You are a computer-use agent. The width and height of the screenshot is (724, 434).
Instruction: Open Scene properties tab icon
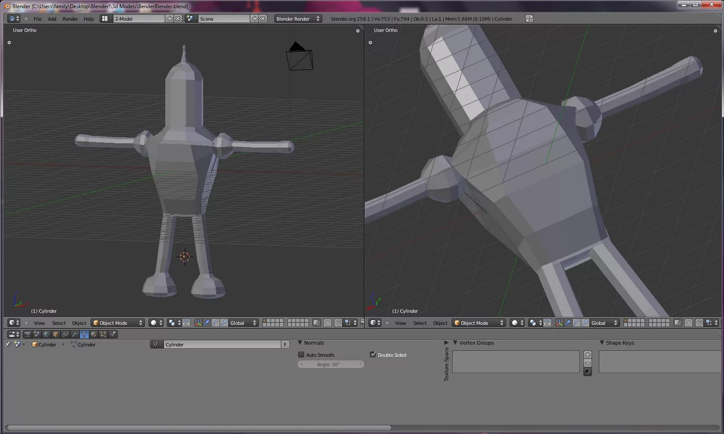click(x=37, y=334)
